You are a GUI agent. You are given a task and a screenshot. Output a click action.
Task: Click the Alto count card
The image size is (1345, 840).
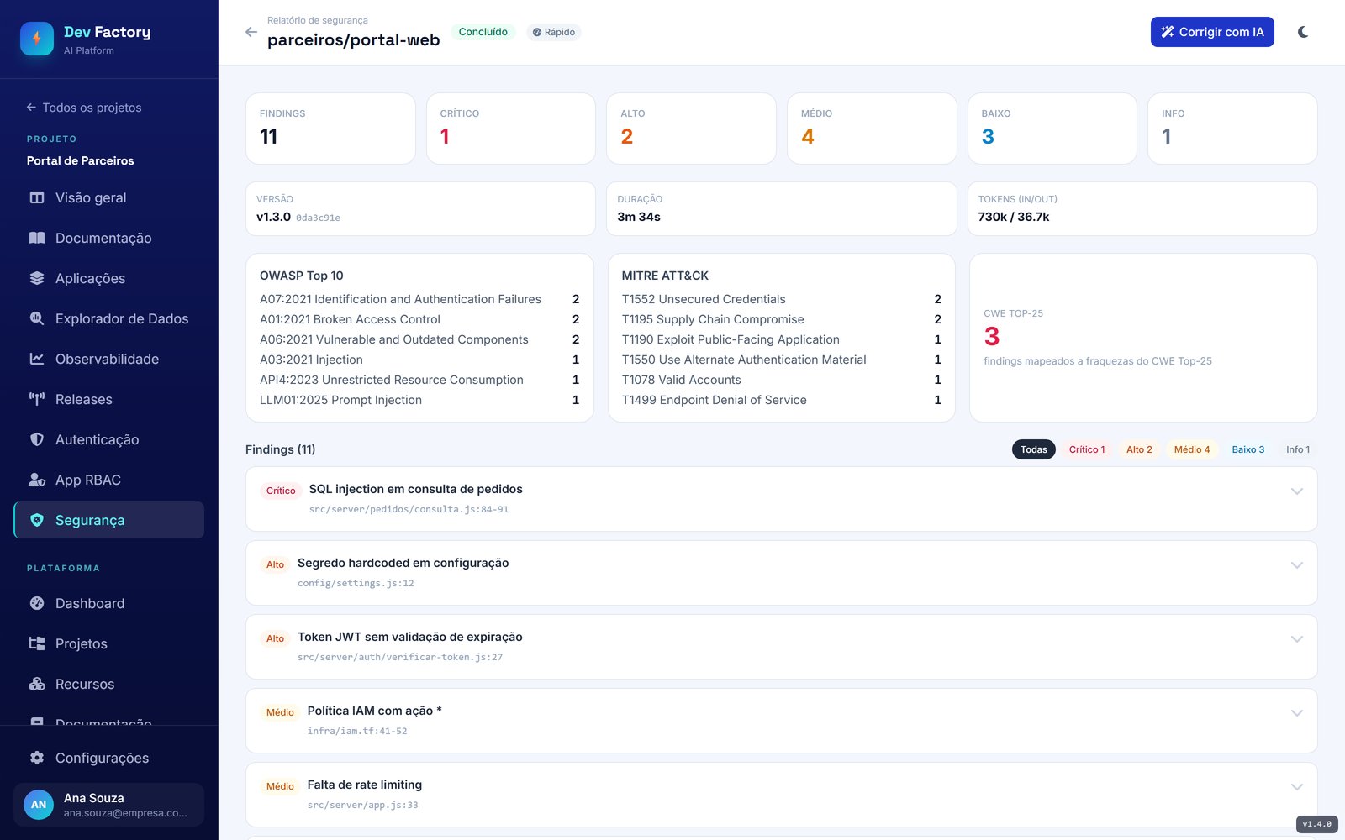(x=691, y=129)
